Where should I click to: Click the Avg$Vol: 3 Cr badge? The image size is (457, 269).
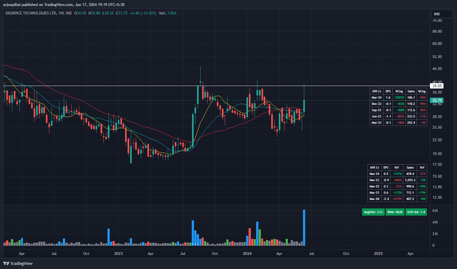tap(373, 212)
